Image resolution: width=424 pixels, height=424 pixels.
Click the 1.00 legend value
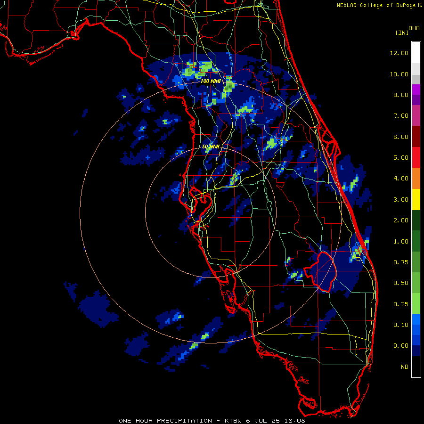click(x=401, y=242)
